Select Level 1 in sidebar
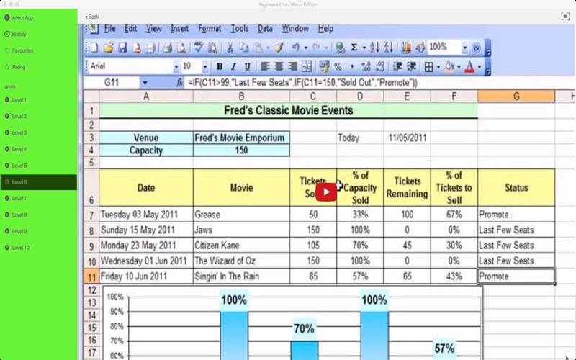Image resolution: width=576 pixels, height=360 pixels. (16, 99)
